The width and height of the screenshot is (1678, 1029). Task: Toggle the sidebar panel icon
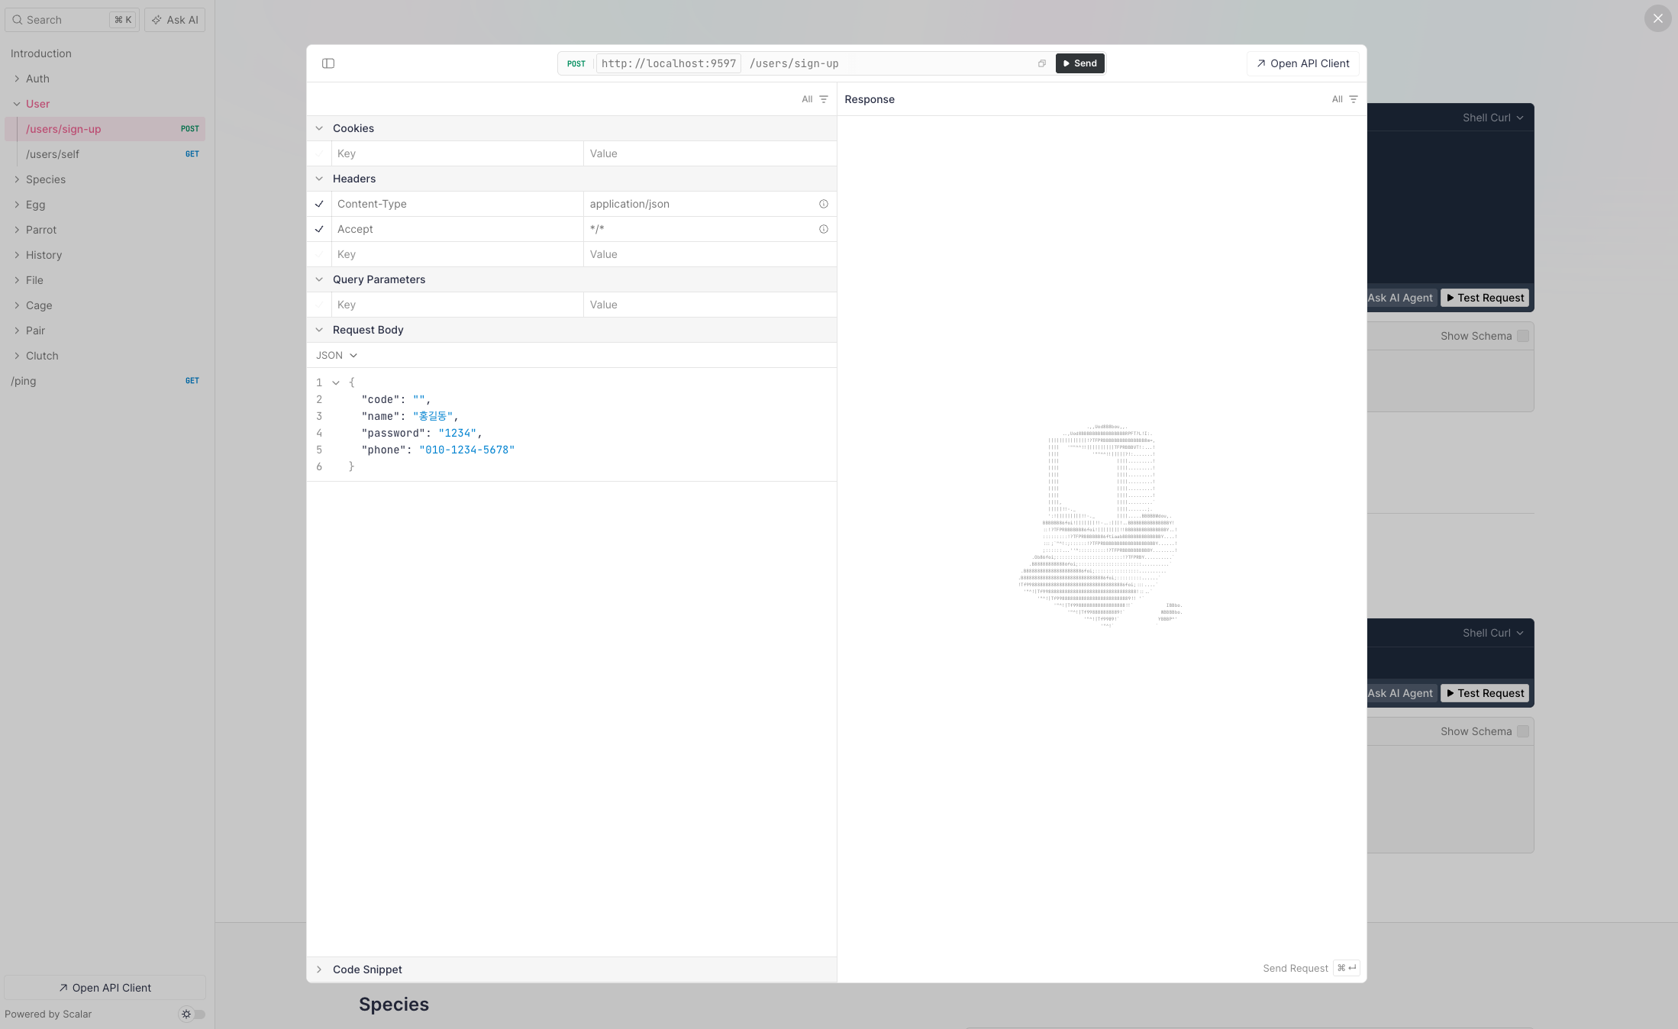328,63
